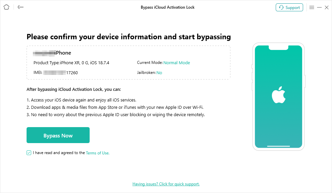
Task: Open the Terms of Use link
Action: 98,153
